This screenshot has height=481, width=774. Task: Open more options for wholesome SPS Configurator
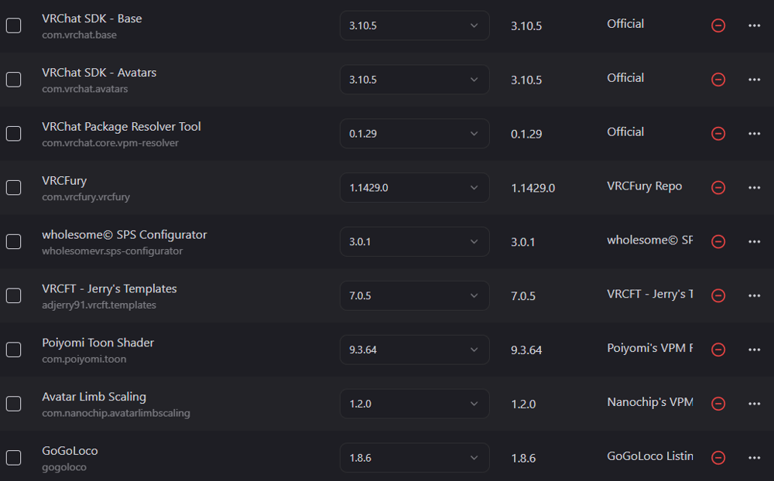(x=754, y=241)
